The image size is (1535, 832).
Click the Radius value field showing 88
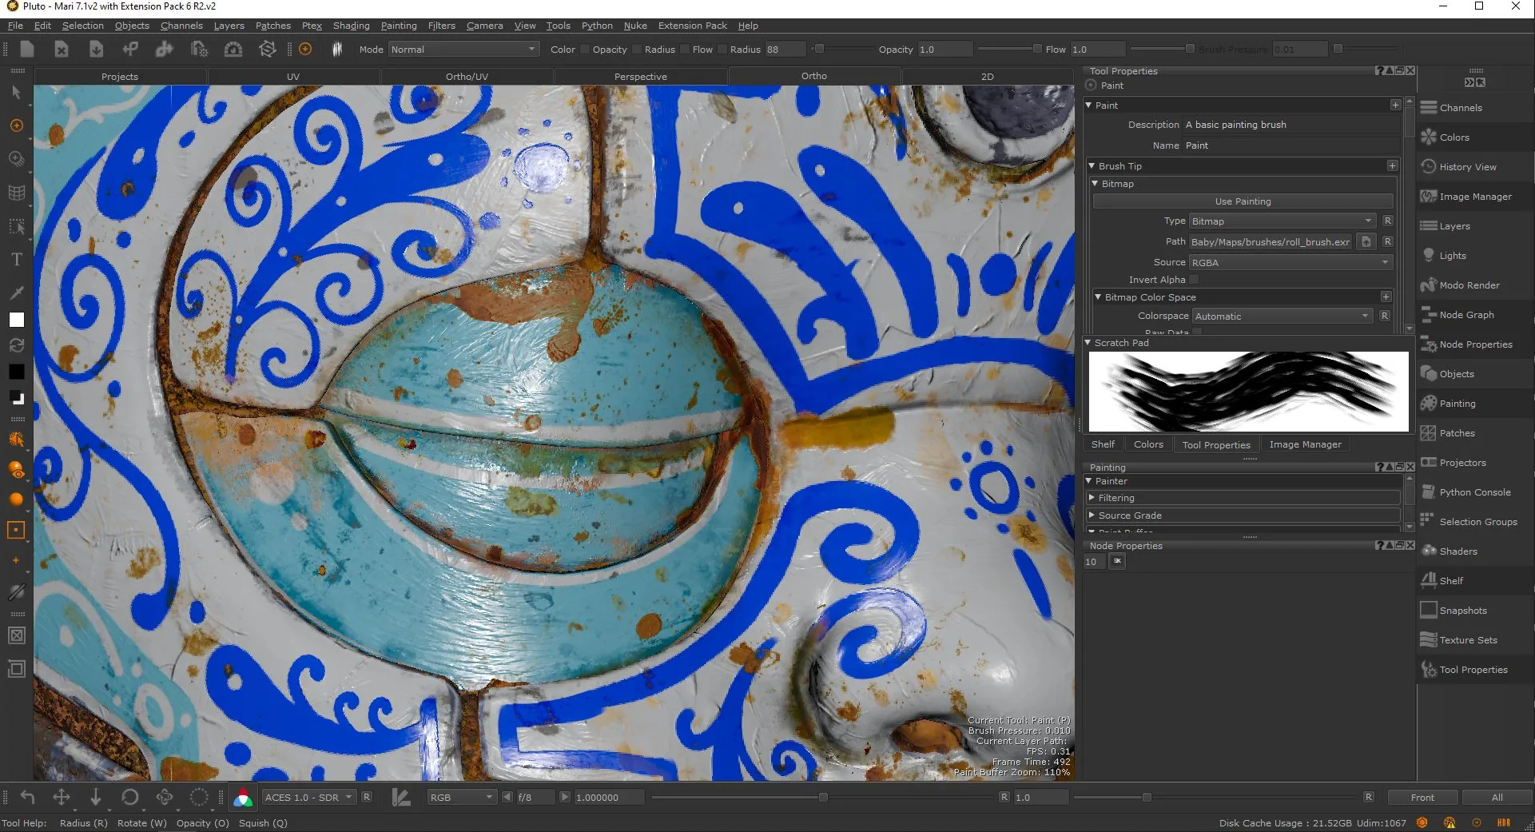785,50
